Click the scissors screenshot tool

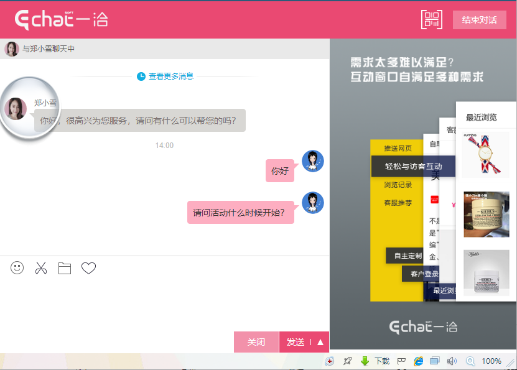(x=41, y=268)
